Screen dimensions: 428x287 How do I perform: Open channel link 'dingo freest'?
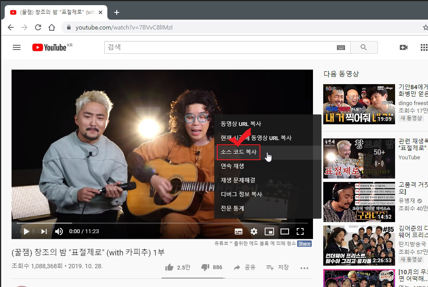[x=413, y=103]
